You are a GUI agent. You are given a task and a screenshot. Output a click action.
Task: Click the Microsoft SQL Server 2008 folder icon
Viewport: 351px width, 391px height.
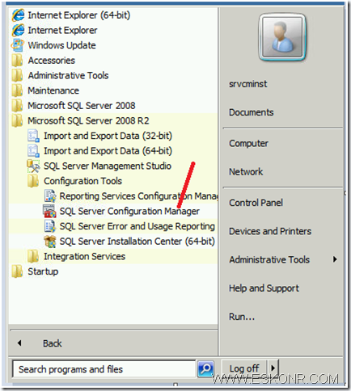[x=17, y=106]
